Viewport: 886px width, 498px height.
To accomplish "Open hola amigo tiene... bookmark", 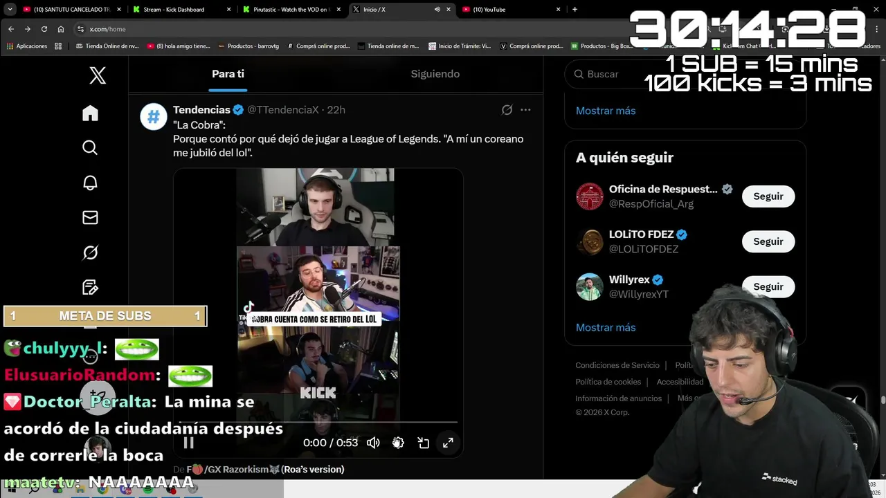I will point(179,46).
